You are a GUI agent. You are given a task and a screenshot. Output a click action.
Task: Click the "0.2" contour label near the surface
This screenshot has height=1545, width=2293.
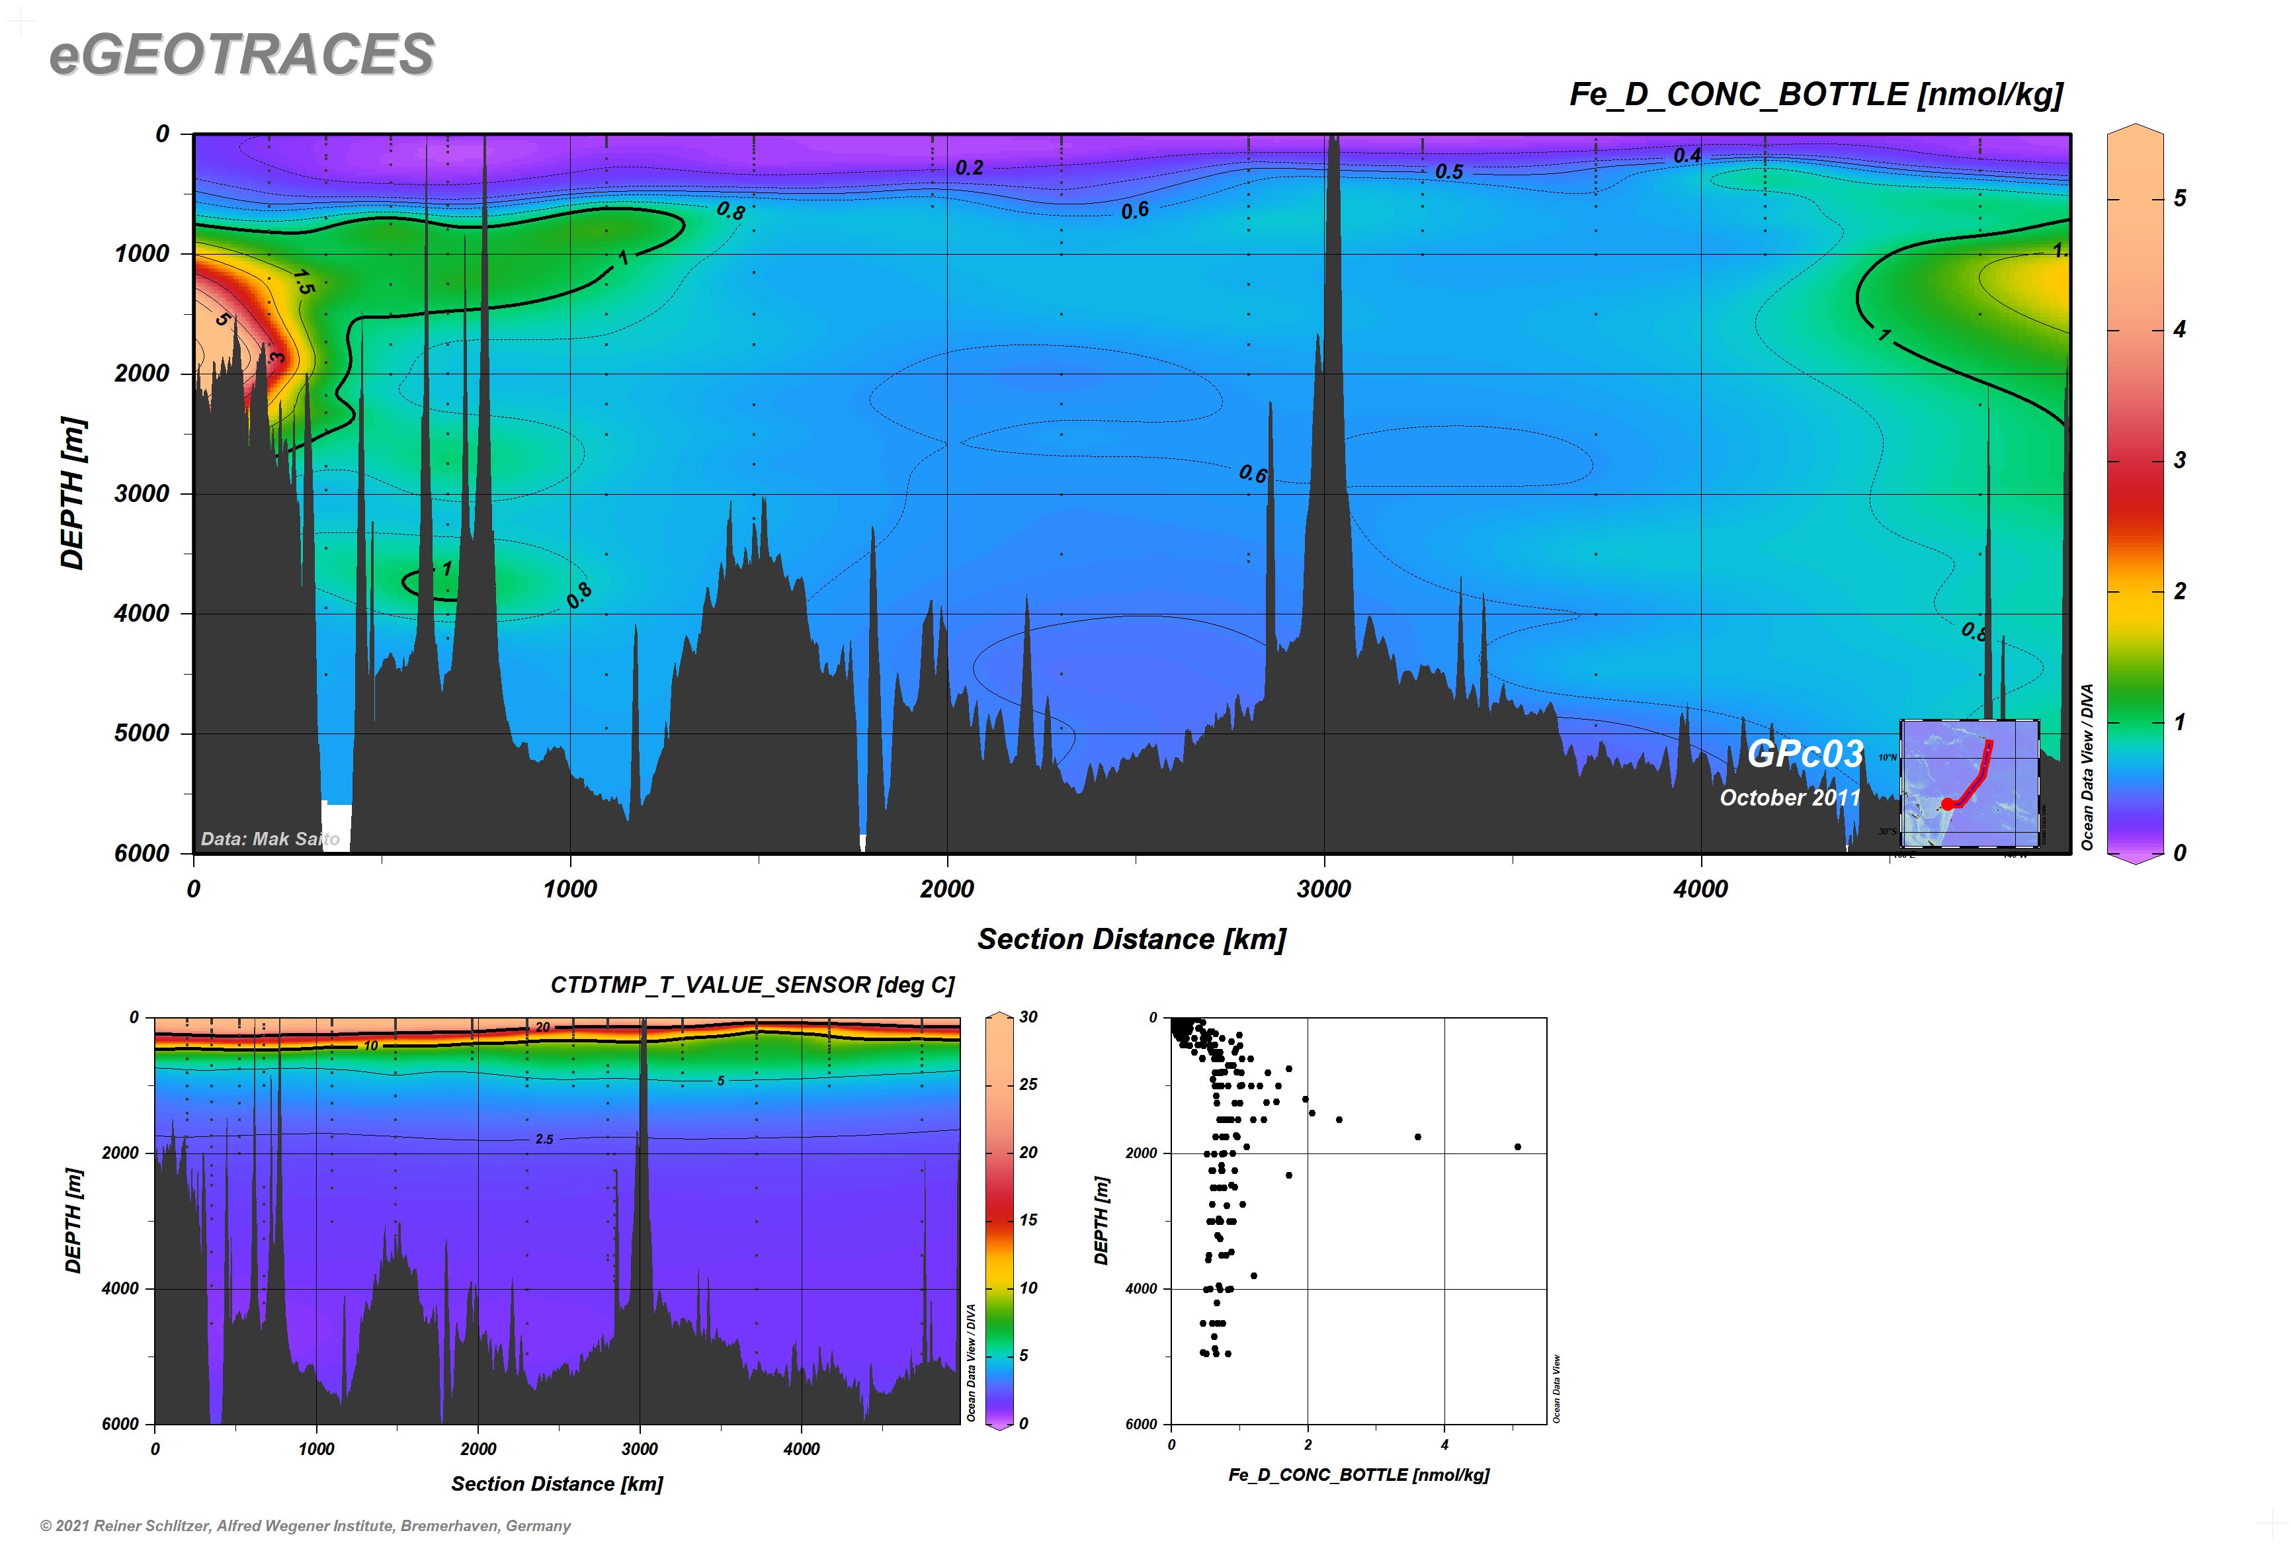[969, 169]
